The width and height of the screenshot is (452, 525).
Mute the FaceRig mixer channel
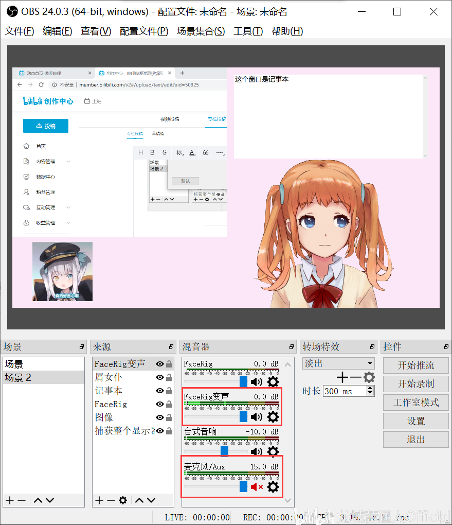(x=256, y=382)
